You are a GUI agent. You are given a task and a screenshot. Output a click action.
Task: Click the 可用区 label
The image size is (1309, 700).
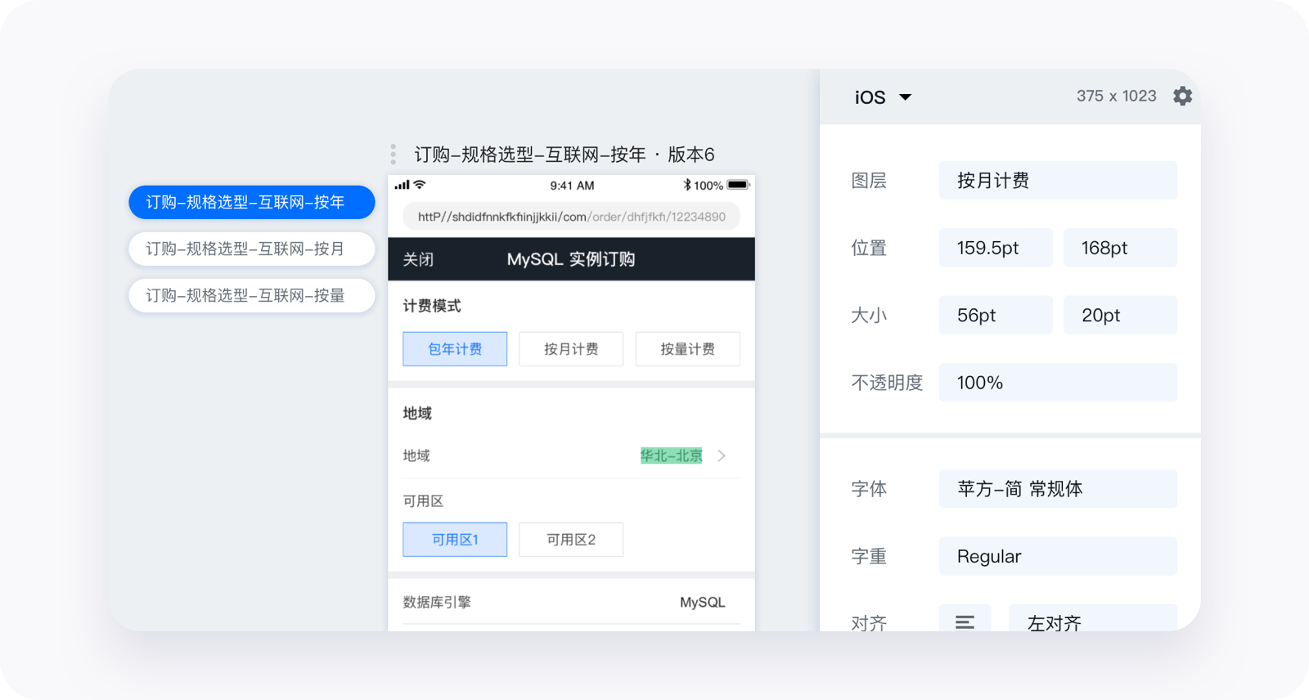pos(423,500)
